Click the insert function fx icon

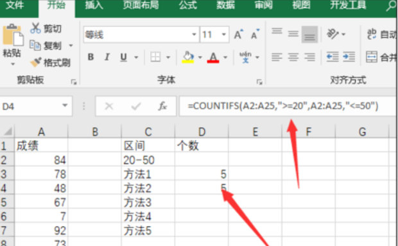[x=162, y=106]
